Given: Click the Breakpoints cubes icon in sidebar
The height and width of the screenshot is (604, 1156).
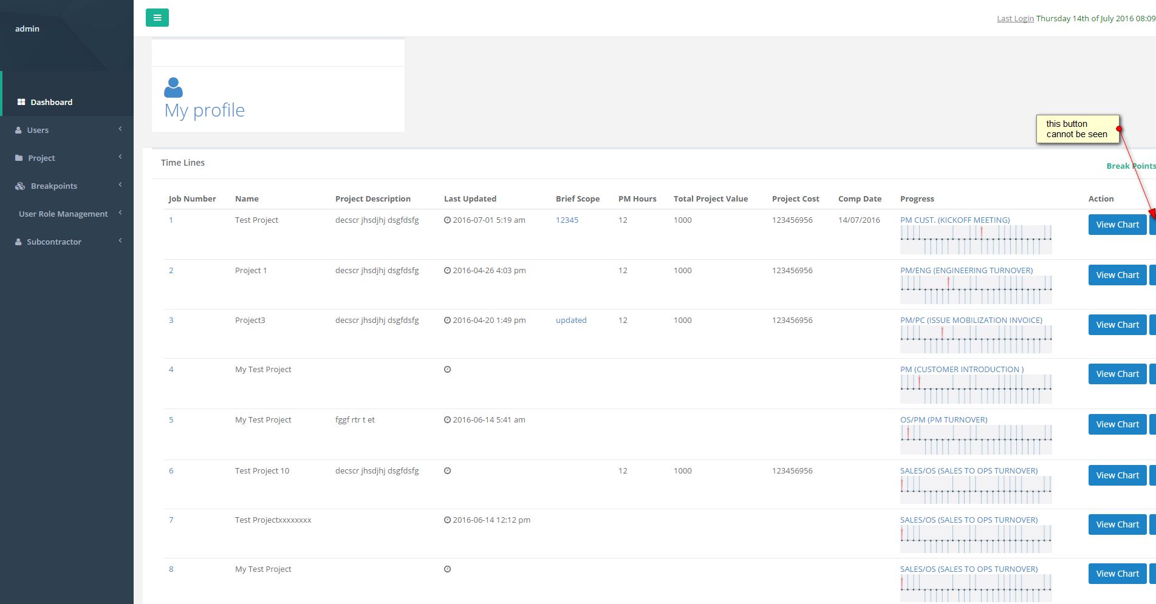Looking at the screenshot, I should [20, 186].
